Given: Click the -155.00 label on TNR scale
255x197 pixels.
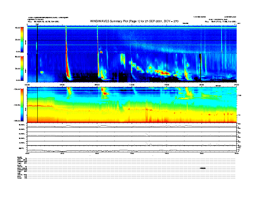Looking at the screenshot, I should click(x=17, y=121).
